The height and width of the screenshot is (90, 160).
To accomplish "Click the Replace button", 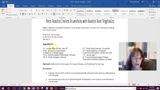I will point(152,12).
